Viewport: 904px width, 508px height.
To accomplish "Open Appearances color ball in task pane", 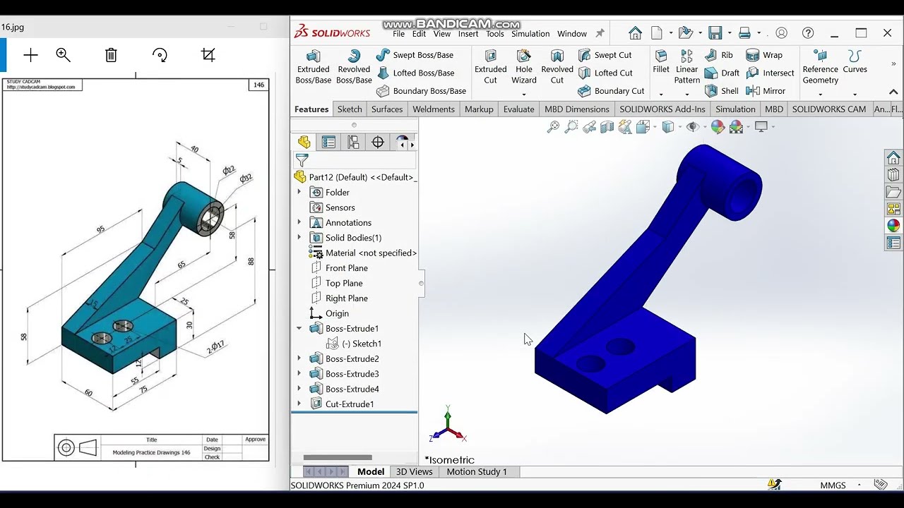I will click(x=893, y=226).
